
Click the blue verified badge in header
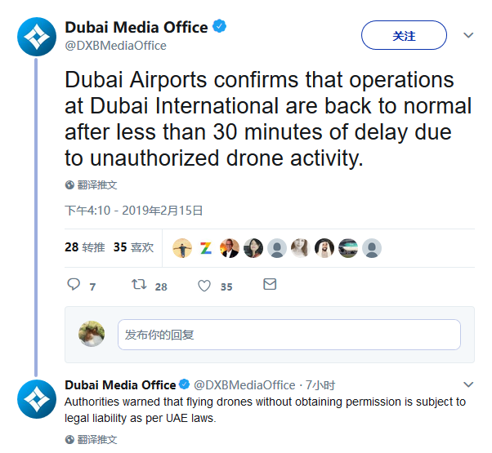[219, 27]
